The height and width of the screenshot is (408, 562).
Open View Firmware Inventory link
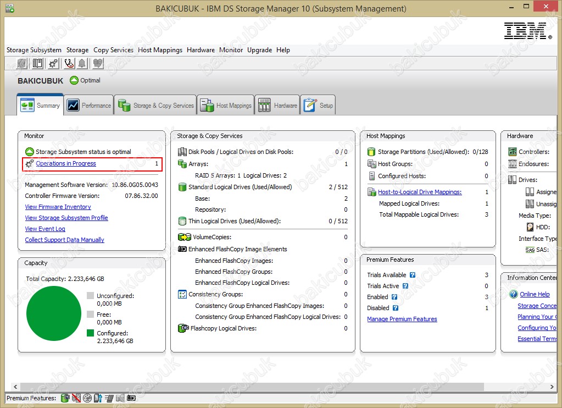tap(58, 207)
